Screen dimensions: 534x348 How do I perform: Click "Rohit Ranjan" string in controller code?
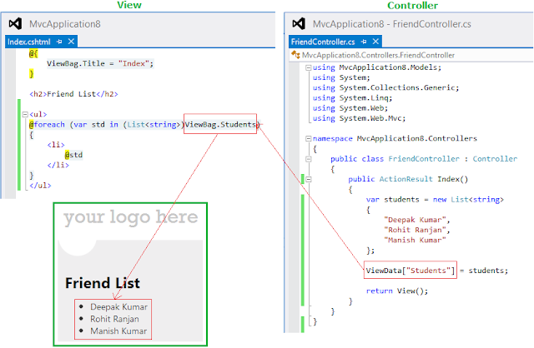coord(415,230)
